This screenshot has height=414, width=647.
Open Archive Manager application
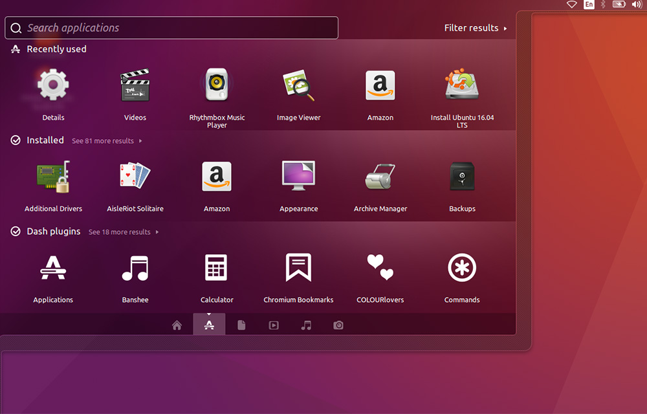pyautogui.click(x=380, y=177)
